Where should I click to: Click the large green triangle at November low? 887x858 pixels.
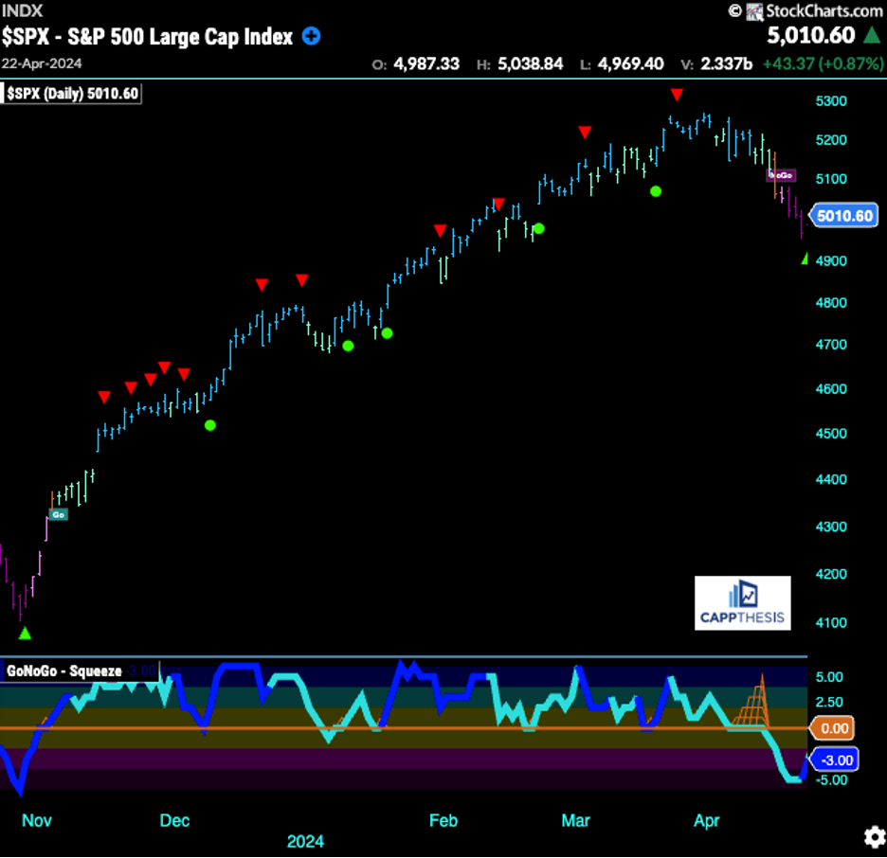pyautogui.click(x=26, y=633)
